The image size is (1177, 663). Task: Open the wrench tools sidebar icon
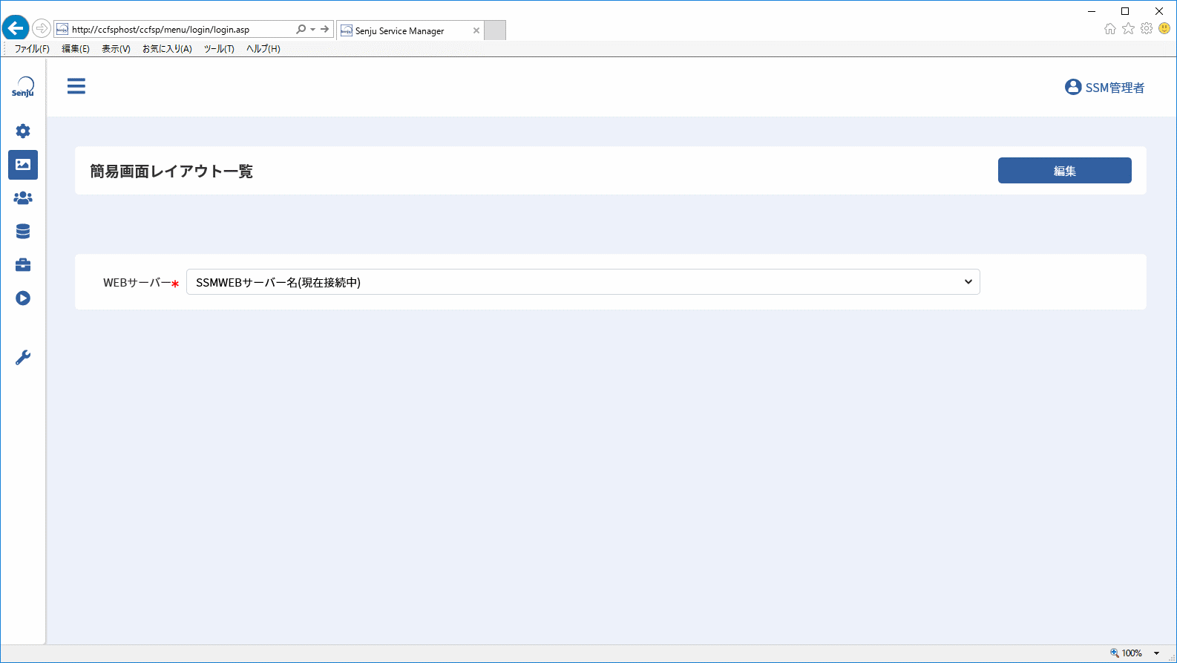click(23, 358)
